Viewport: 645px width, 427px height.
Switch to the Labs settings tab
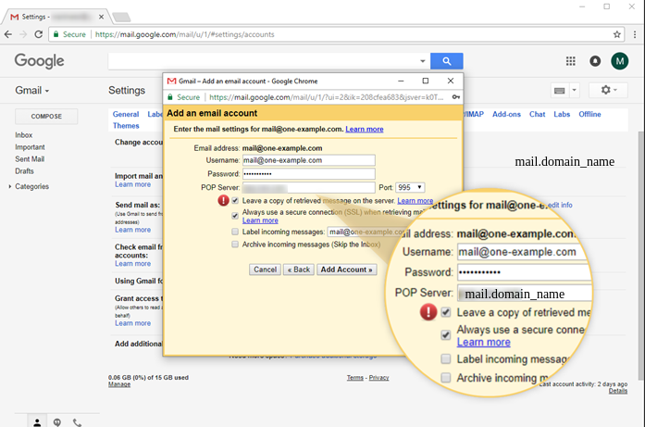562,115
